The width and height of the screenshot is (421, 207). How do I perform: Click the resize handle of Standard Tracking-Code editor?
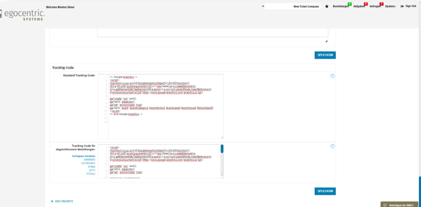click(x=222, y=137)
